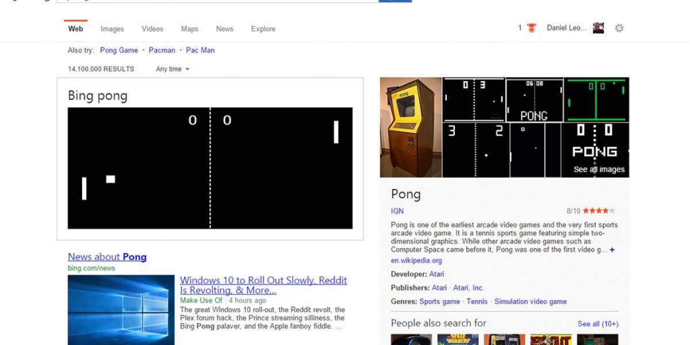This screenshot has height=345, width=690.
Task: Click the Daniel Leo account name
Action: click(567, 28)
